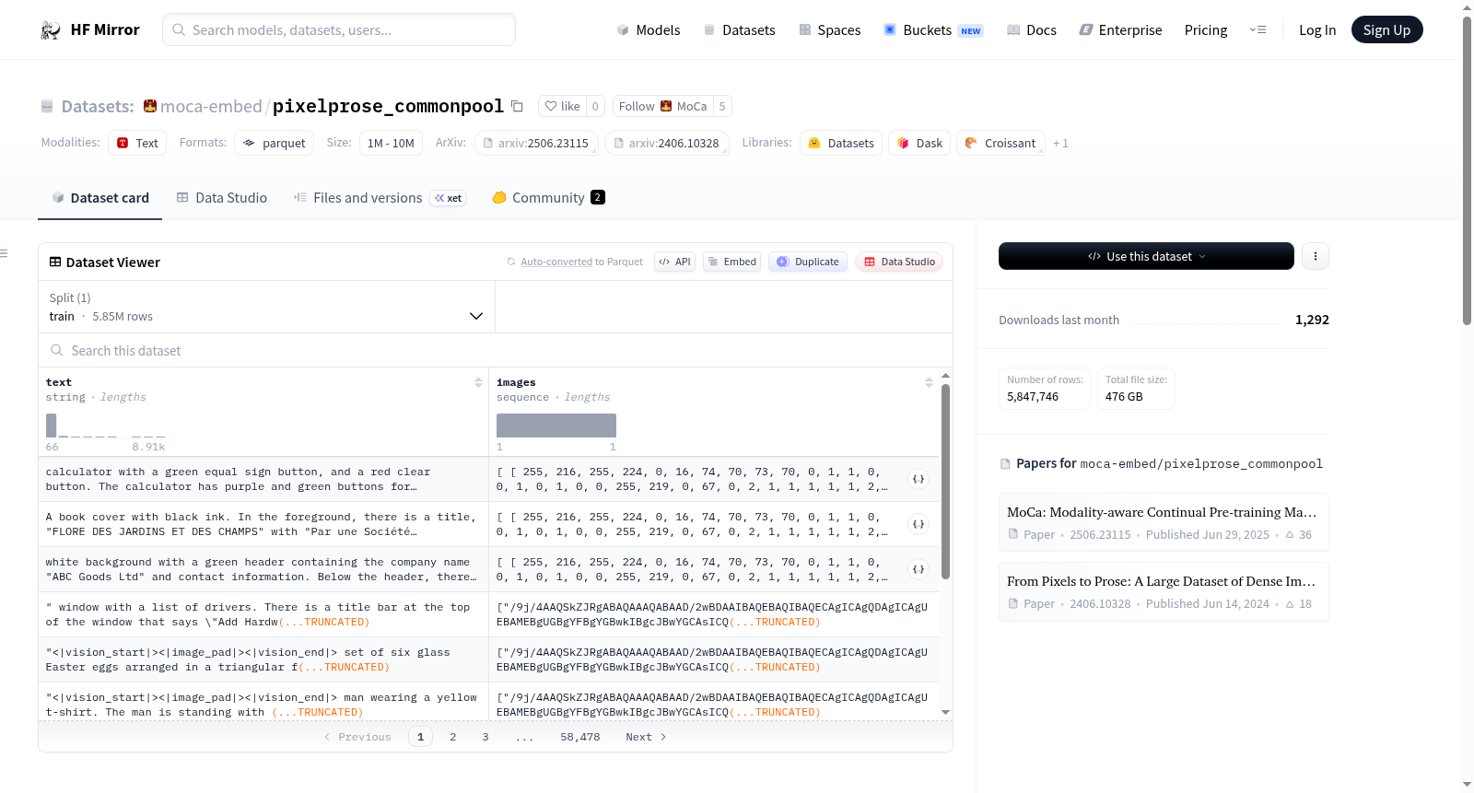This screenshot has height=793, width=1474.
Task: Go to page 2 of the dataset
Action: tap(452, 737)
